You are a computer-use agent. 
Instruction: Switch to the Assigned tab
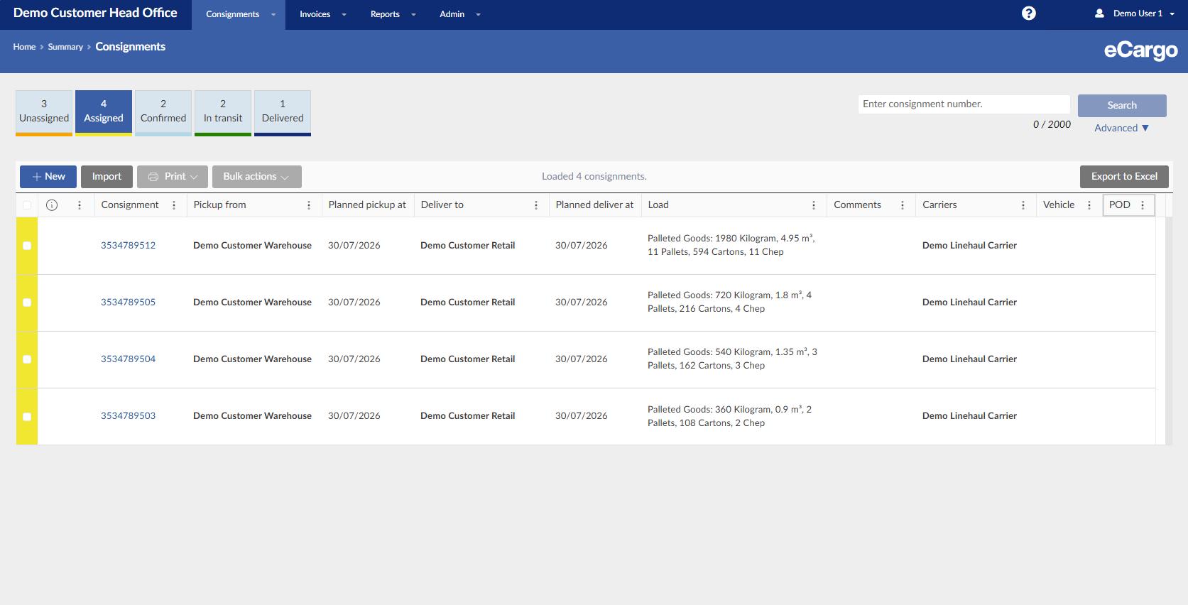[x=104, y=112]
